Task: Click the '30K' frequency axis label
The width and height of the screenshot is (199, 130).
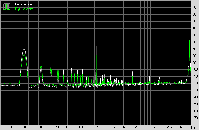Action: tap(180, 127)
